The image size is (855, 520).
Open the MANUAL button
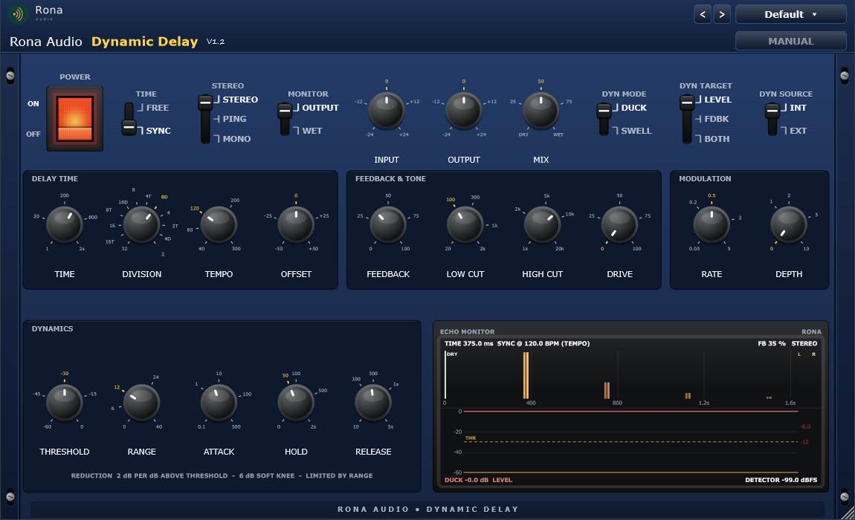[790, 41]
